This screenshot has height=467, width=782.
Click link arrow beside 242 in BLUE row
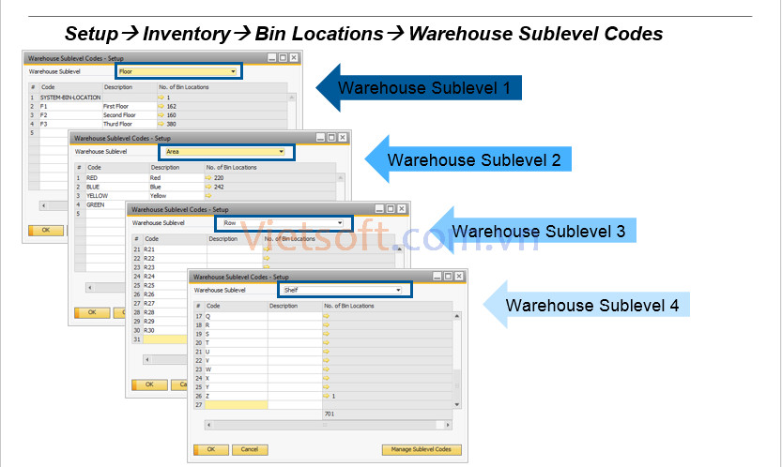point(208,186)
